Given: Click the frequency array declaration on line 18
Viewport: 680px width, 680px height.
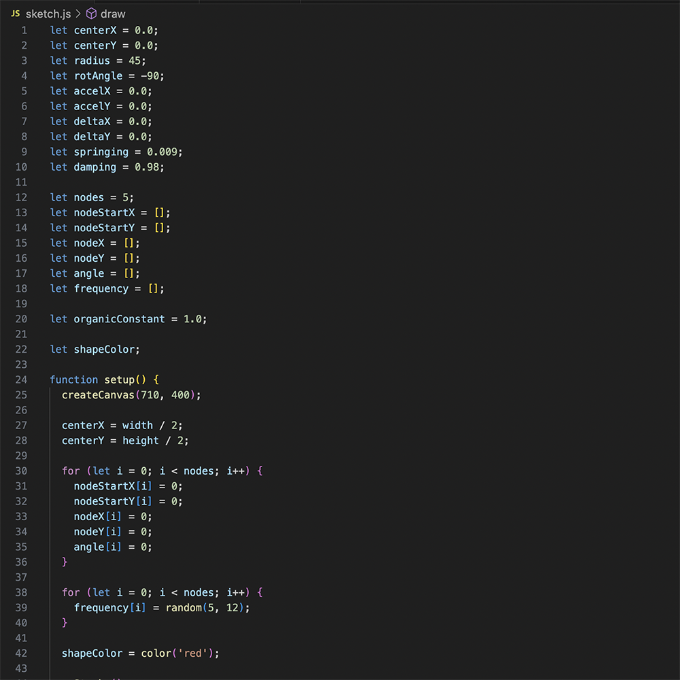Looking at the screenshot, I should 101,288.
